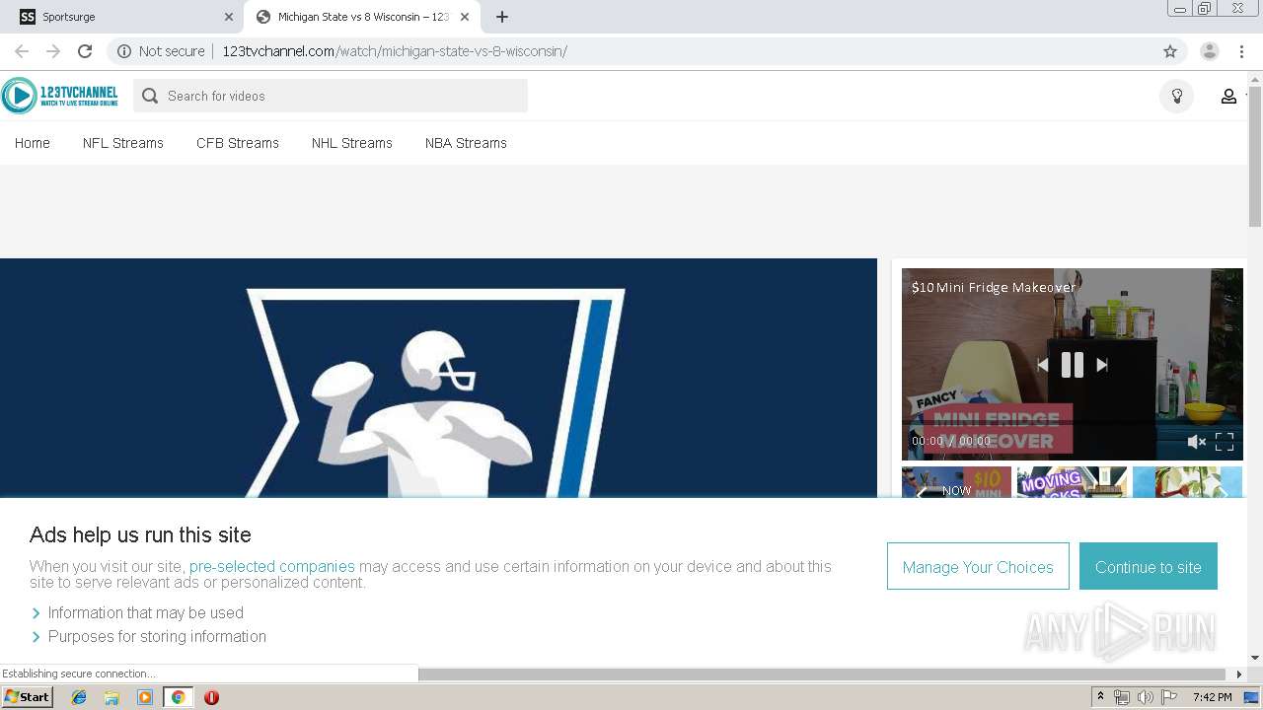Go to NFL Streams
The image size is (1263, 710).
pyautogui.click(x=123, y=143)
